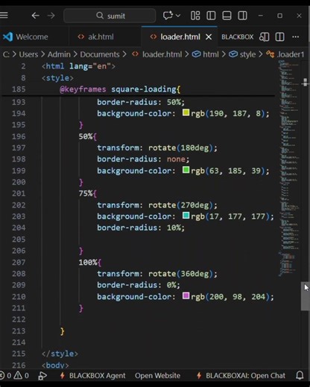The image size is (310, 387).
Task: Click the 'C:' breadcrumb
Action: 6,54
